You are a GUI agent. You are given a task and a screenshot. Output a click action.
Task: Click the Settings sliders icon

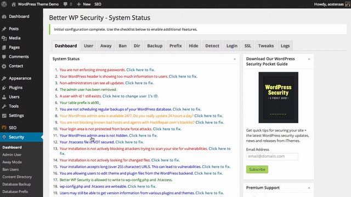click(4, 115)
